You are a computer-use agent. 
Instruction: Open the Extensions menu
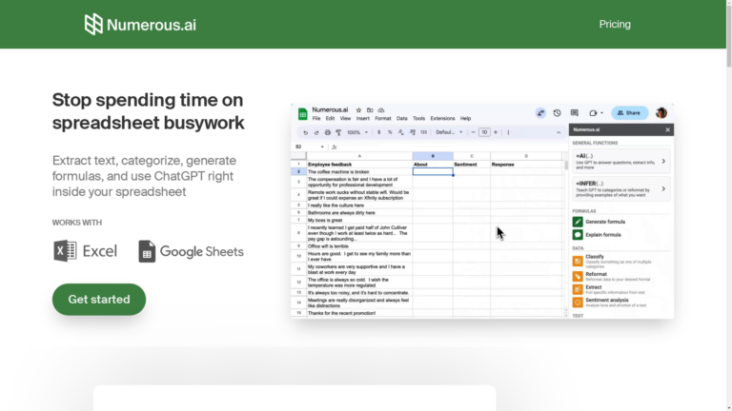pos(442,119)
